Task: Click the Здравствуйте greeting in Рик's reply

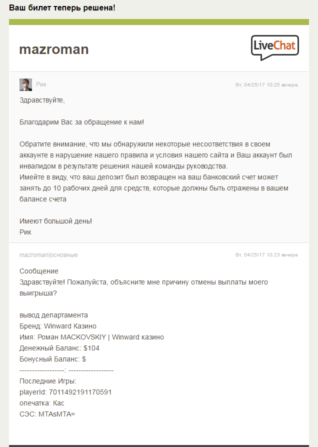Action: pos(42,100)
